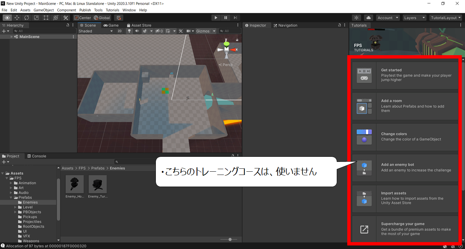
Task: Open the Add an enemy bot tutorial
Action: pos(405,168)
